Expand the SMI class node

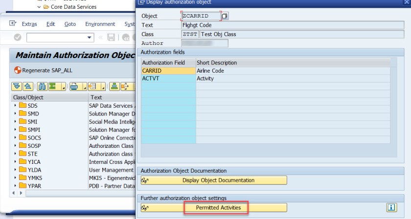[15, 121]
